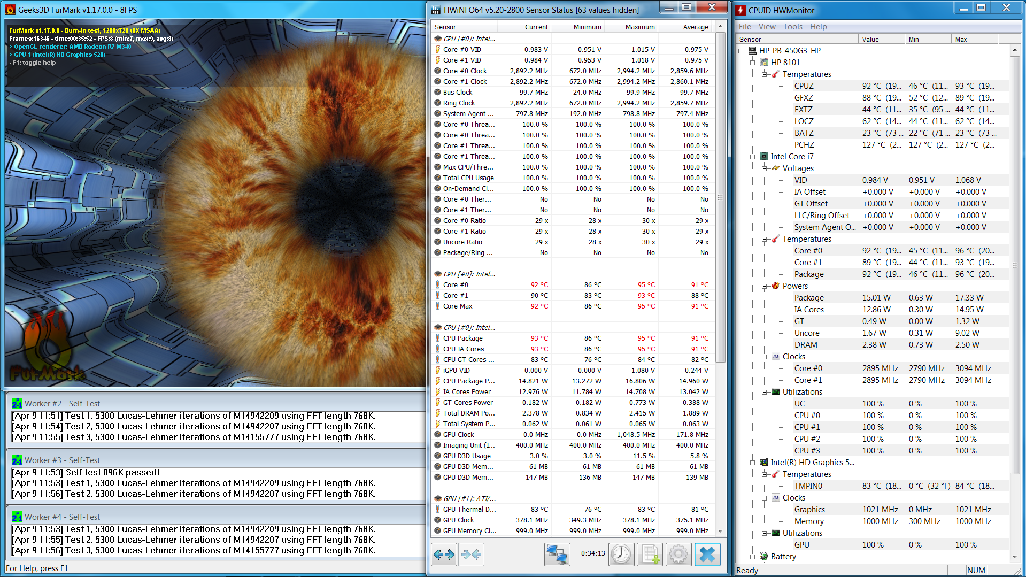Collapse Clocks under Intel HD Graphics
The width and height of the screenshot is (1026, 577).
click(765, 498)
